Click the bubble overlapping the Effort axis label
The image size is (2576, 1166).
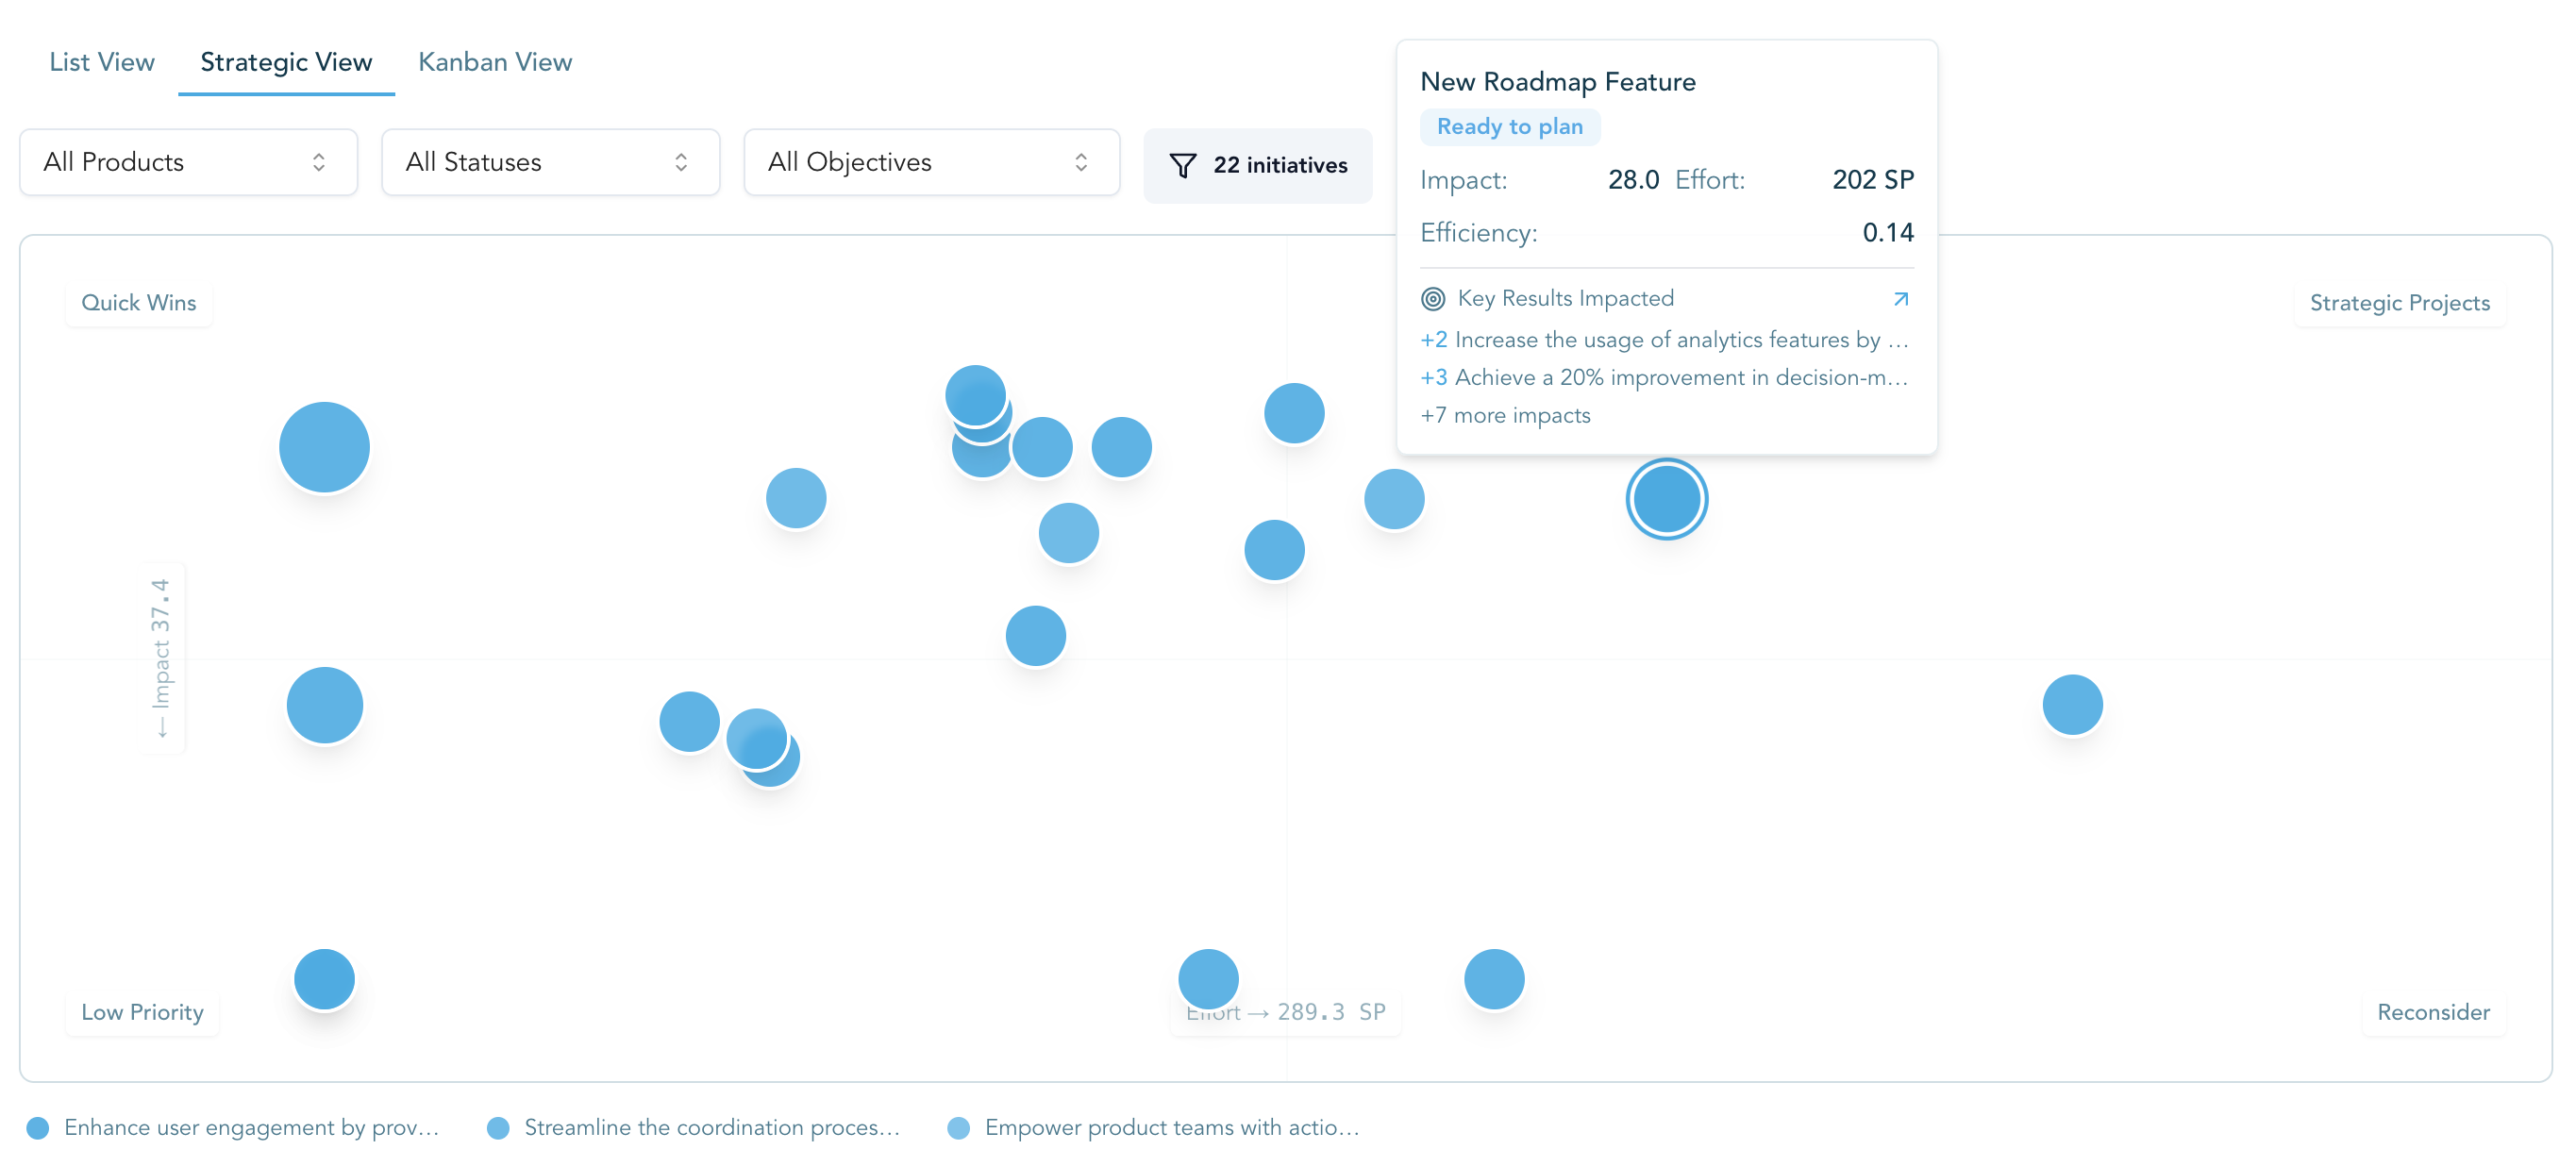tap(1207, 978)
